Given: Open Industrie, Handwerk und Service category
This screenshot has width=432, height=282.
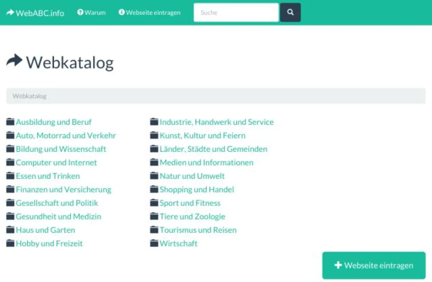Looking at the screenshot, I should click(x=216, y=122).
